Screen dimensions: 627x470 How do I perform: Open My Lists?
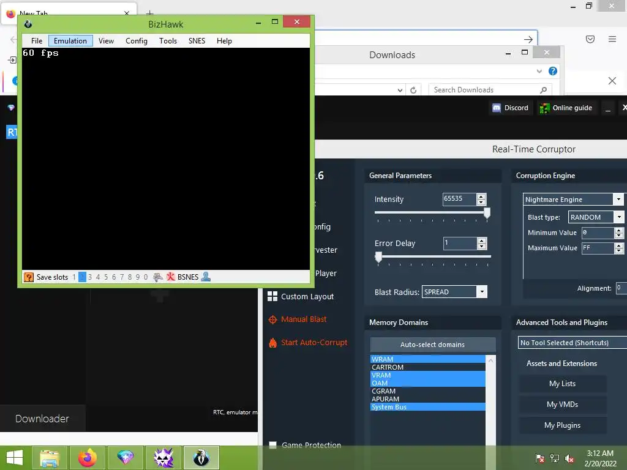tap(562, 384)
